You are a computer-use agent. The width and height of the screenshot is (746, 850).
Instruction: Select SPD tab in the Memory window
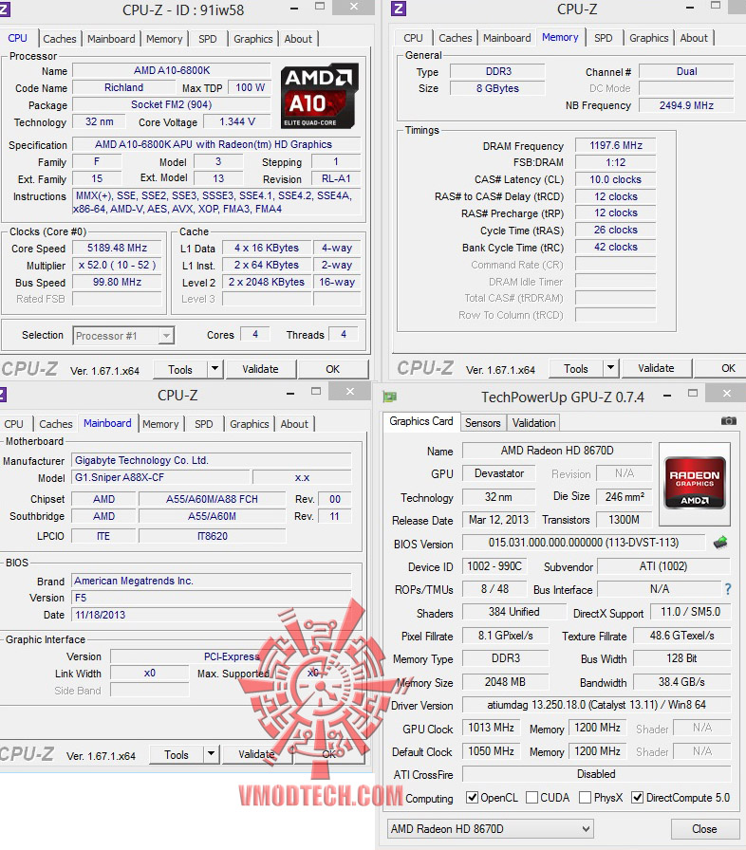pos(604,38)
